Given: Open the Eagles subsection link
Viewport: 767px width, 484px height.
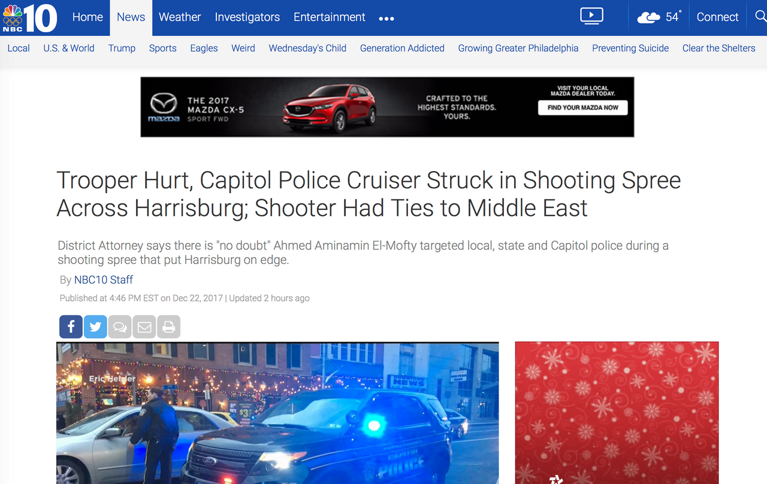Looking at the screenshot, I should [204, 48].
